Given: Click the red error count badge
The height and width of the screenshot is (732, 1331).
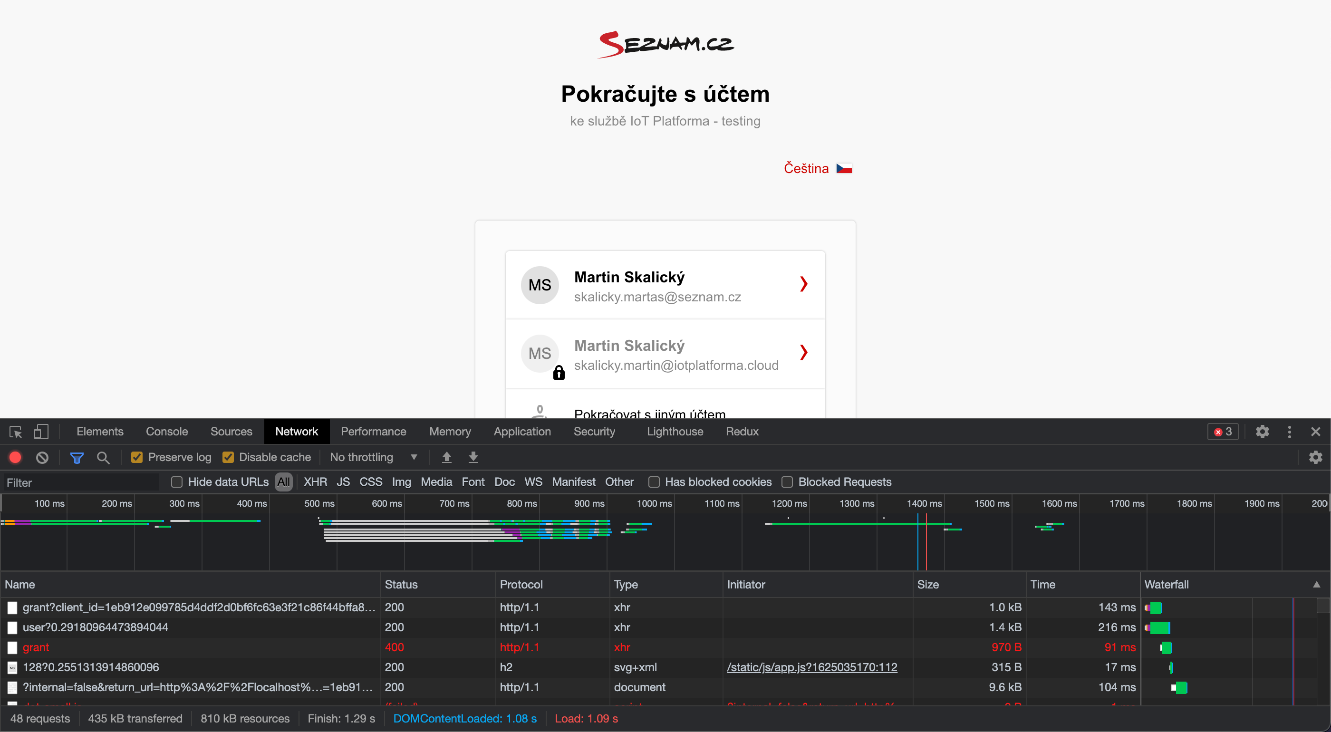Looking at the screenshot, I should coord(1223,432).
